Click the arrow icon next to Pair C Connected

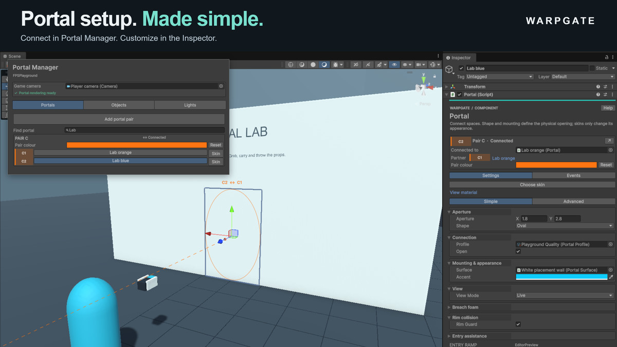click(609, 141)
